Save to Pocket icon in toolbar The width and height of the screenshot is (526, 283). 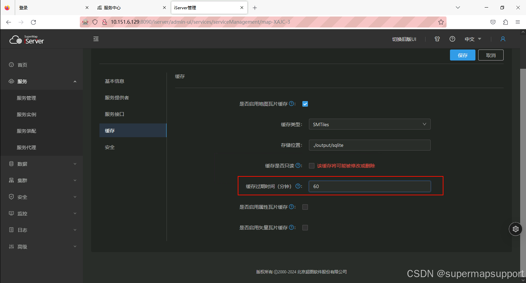pyautogui.click(x=493, y=22)
